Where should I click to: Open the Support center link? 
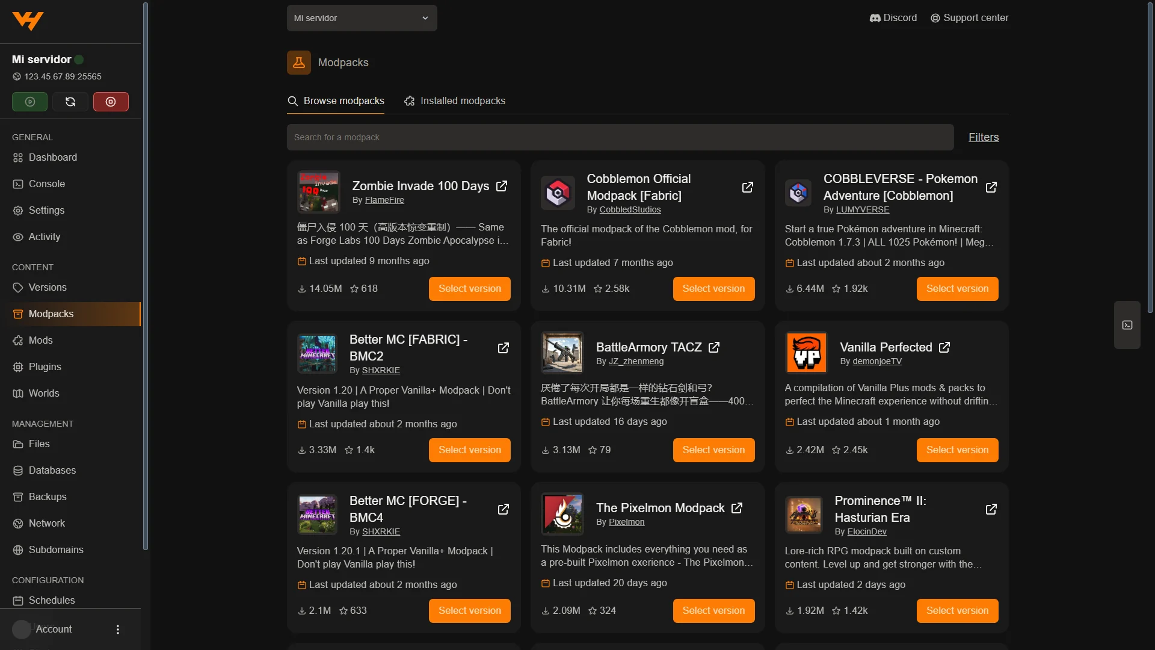[x=969, y=18]
